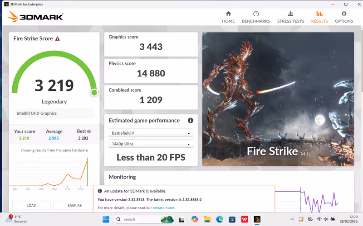Click the LOAD button
The height and width of the screenshot is (226, 363).
(31, 206)
